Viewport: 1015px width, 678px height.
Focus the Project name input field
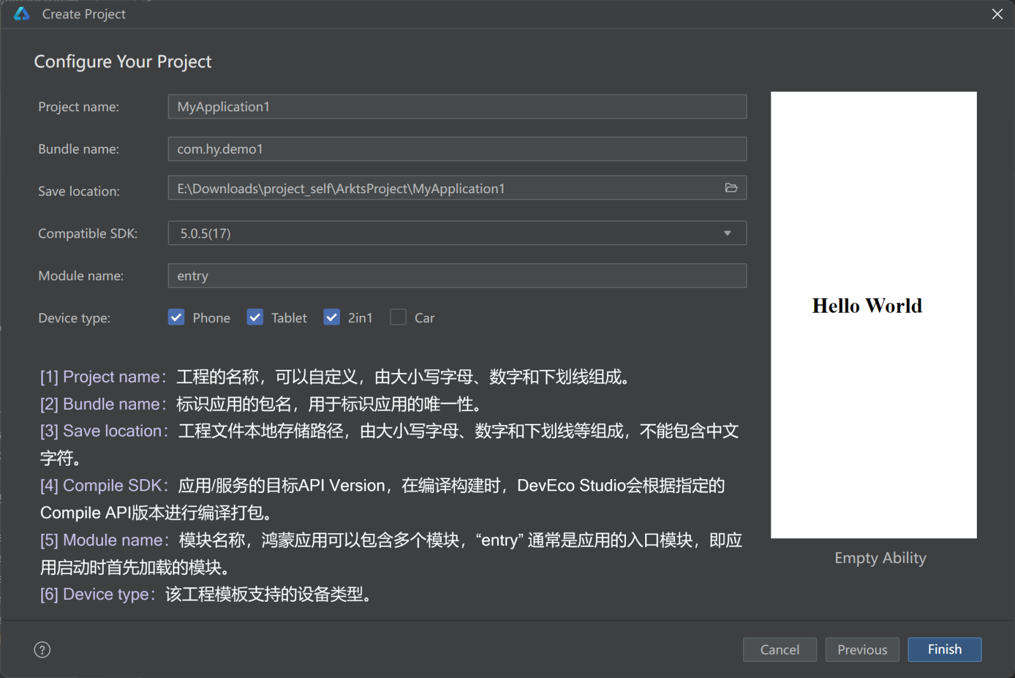457,107
